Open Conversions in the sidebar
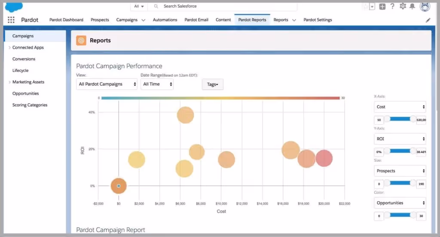The height and width of the screenshot is (237, 440). (x=24, y=59)
